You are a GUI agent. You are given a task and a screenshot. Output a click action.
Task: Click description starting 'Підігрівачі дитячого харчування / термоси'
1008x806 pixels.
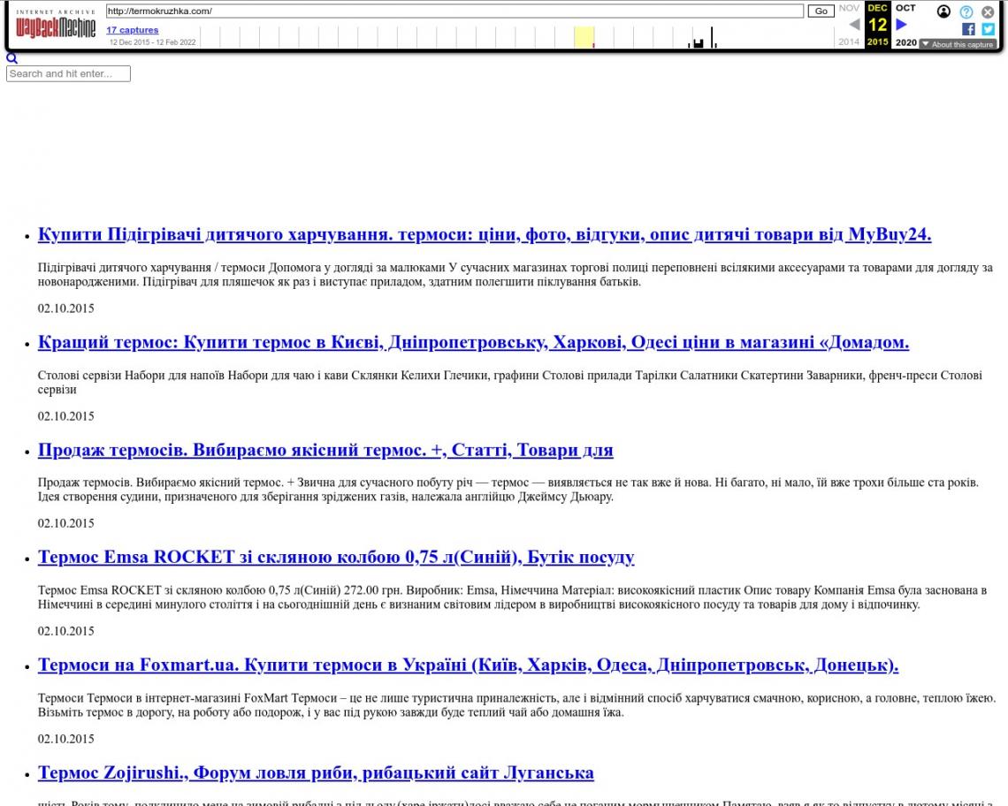click(x=515, y=275)
